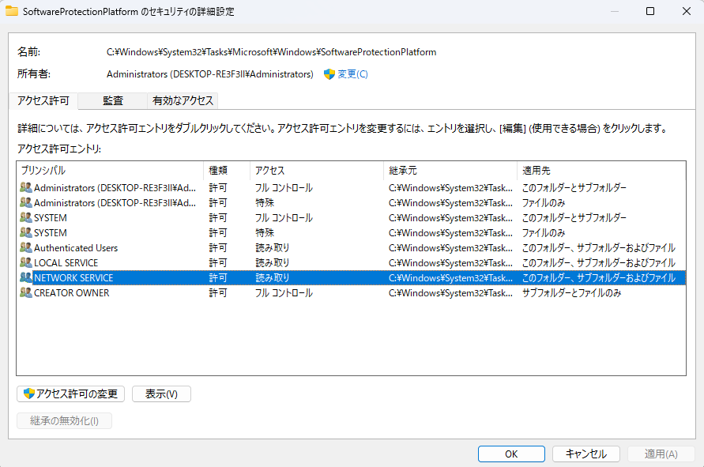Click the folder path next to 名前
The image size is (704, 467).
tap(271, 52)
